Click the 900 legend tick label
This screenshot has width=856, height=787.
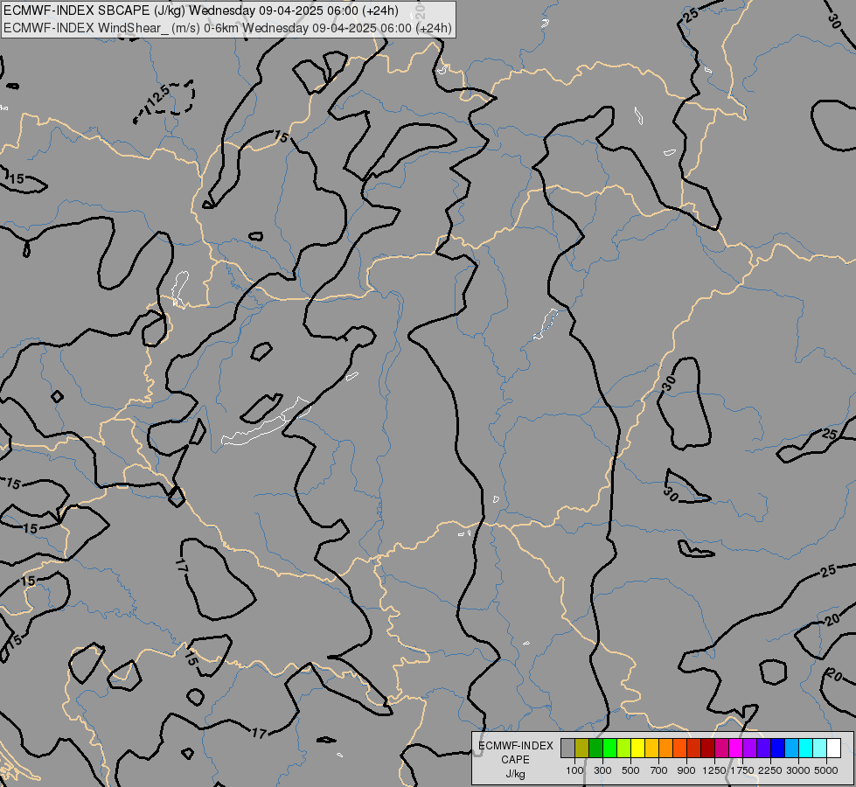click(686, 770)
